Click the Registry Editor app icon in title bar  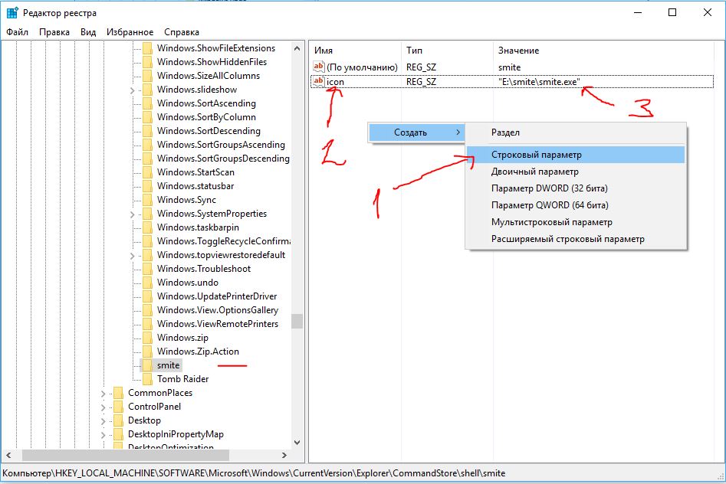(12, 12)
